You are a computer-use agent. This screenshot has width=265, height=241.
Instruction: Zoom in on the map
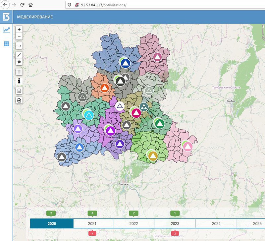click(x=19, y=30)
